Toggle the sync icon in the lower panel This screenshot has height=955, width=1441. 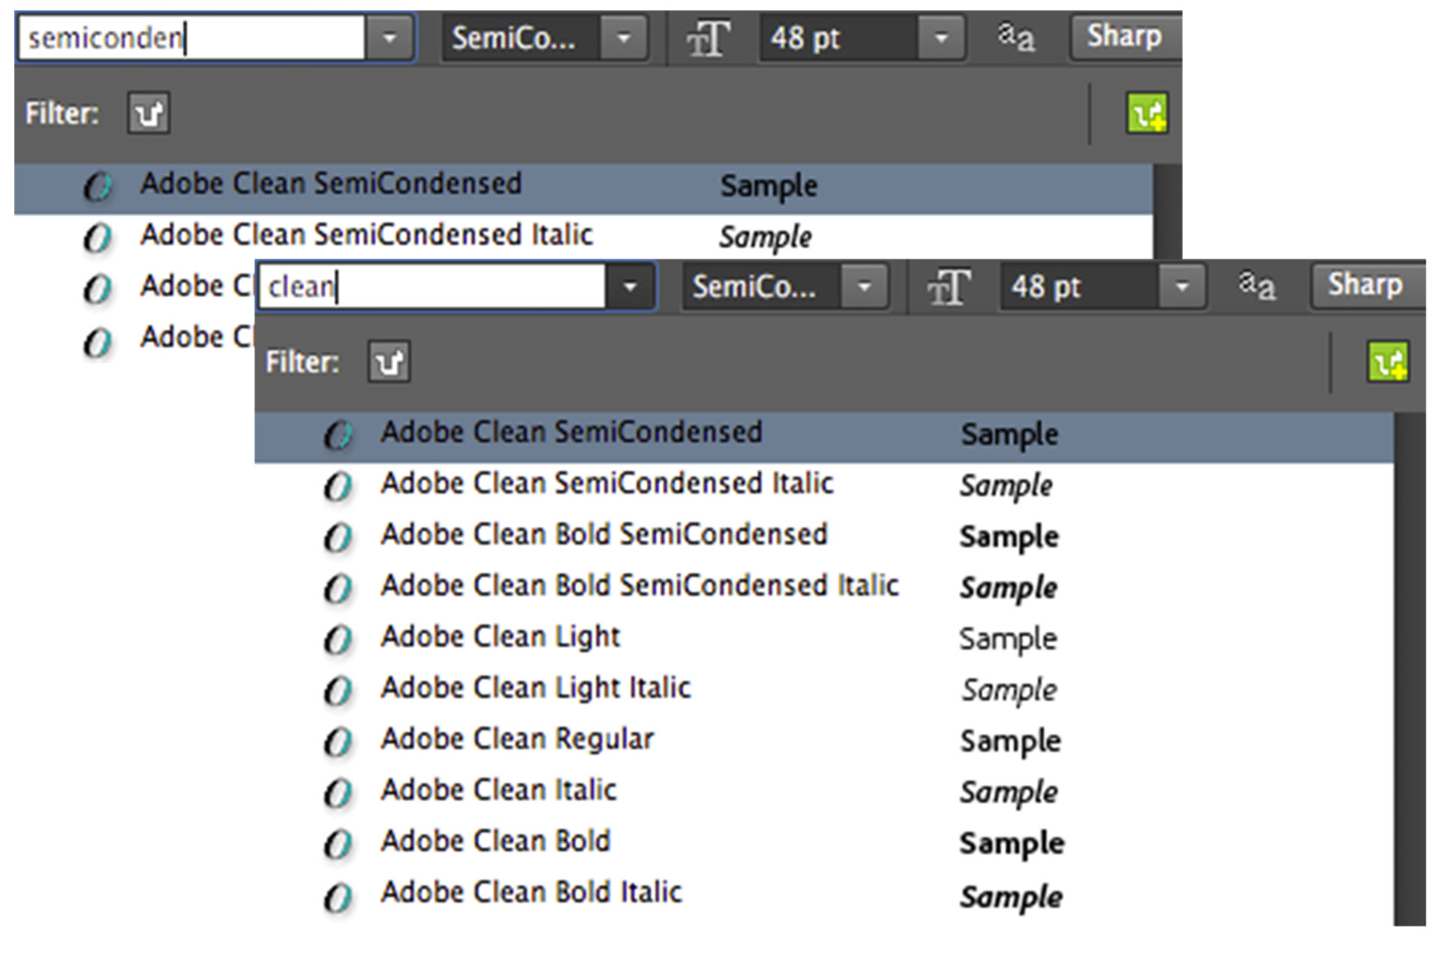[x=1389, y=362]
